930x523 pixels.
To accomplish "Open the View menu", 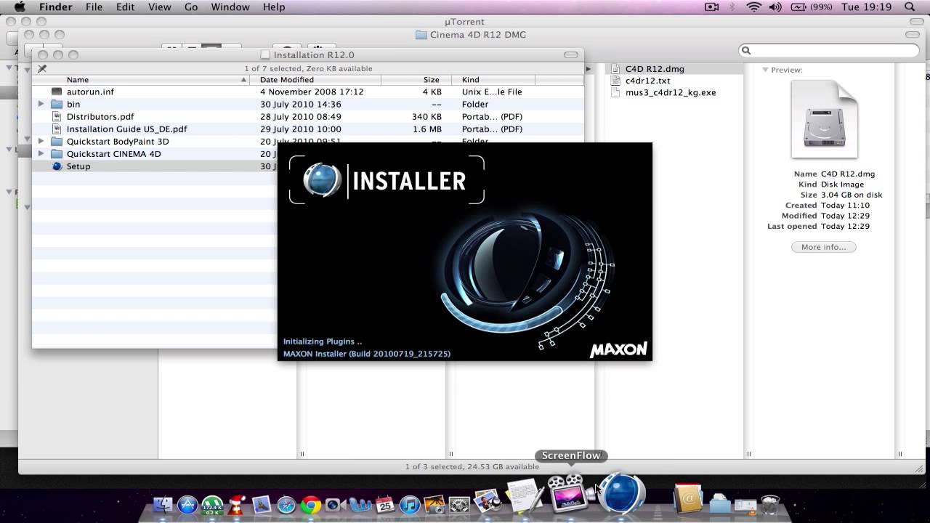I will click(159, 7).
